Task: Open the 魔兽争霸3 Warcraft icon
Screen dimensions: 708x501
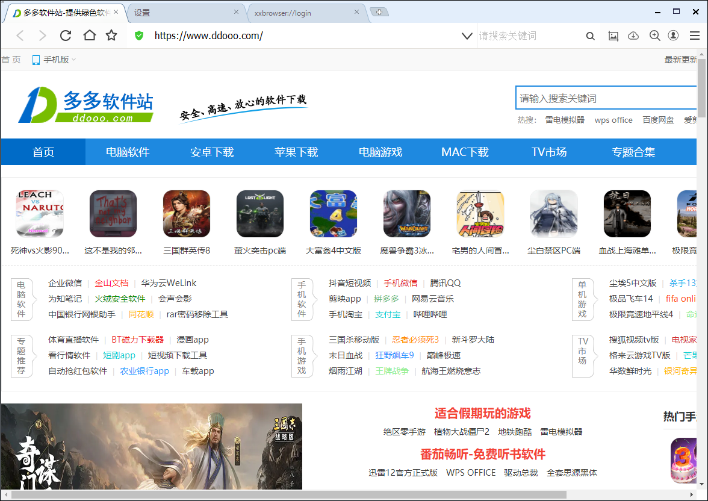Action: pyautogui.click(x=407, y=214)
